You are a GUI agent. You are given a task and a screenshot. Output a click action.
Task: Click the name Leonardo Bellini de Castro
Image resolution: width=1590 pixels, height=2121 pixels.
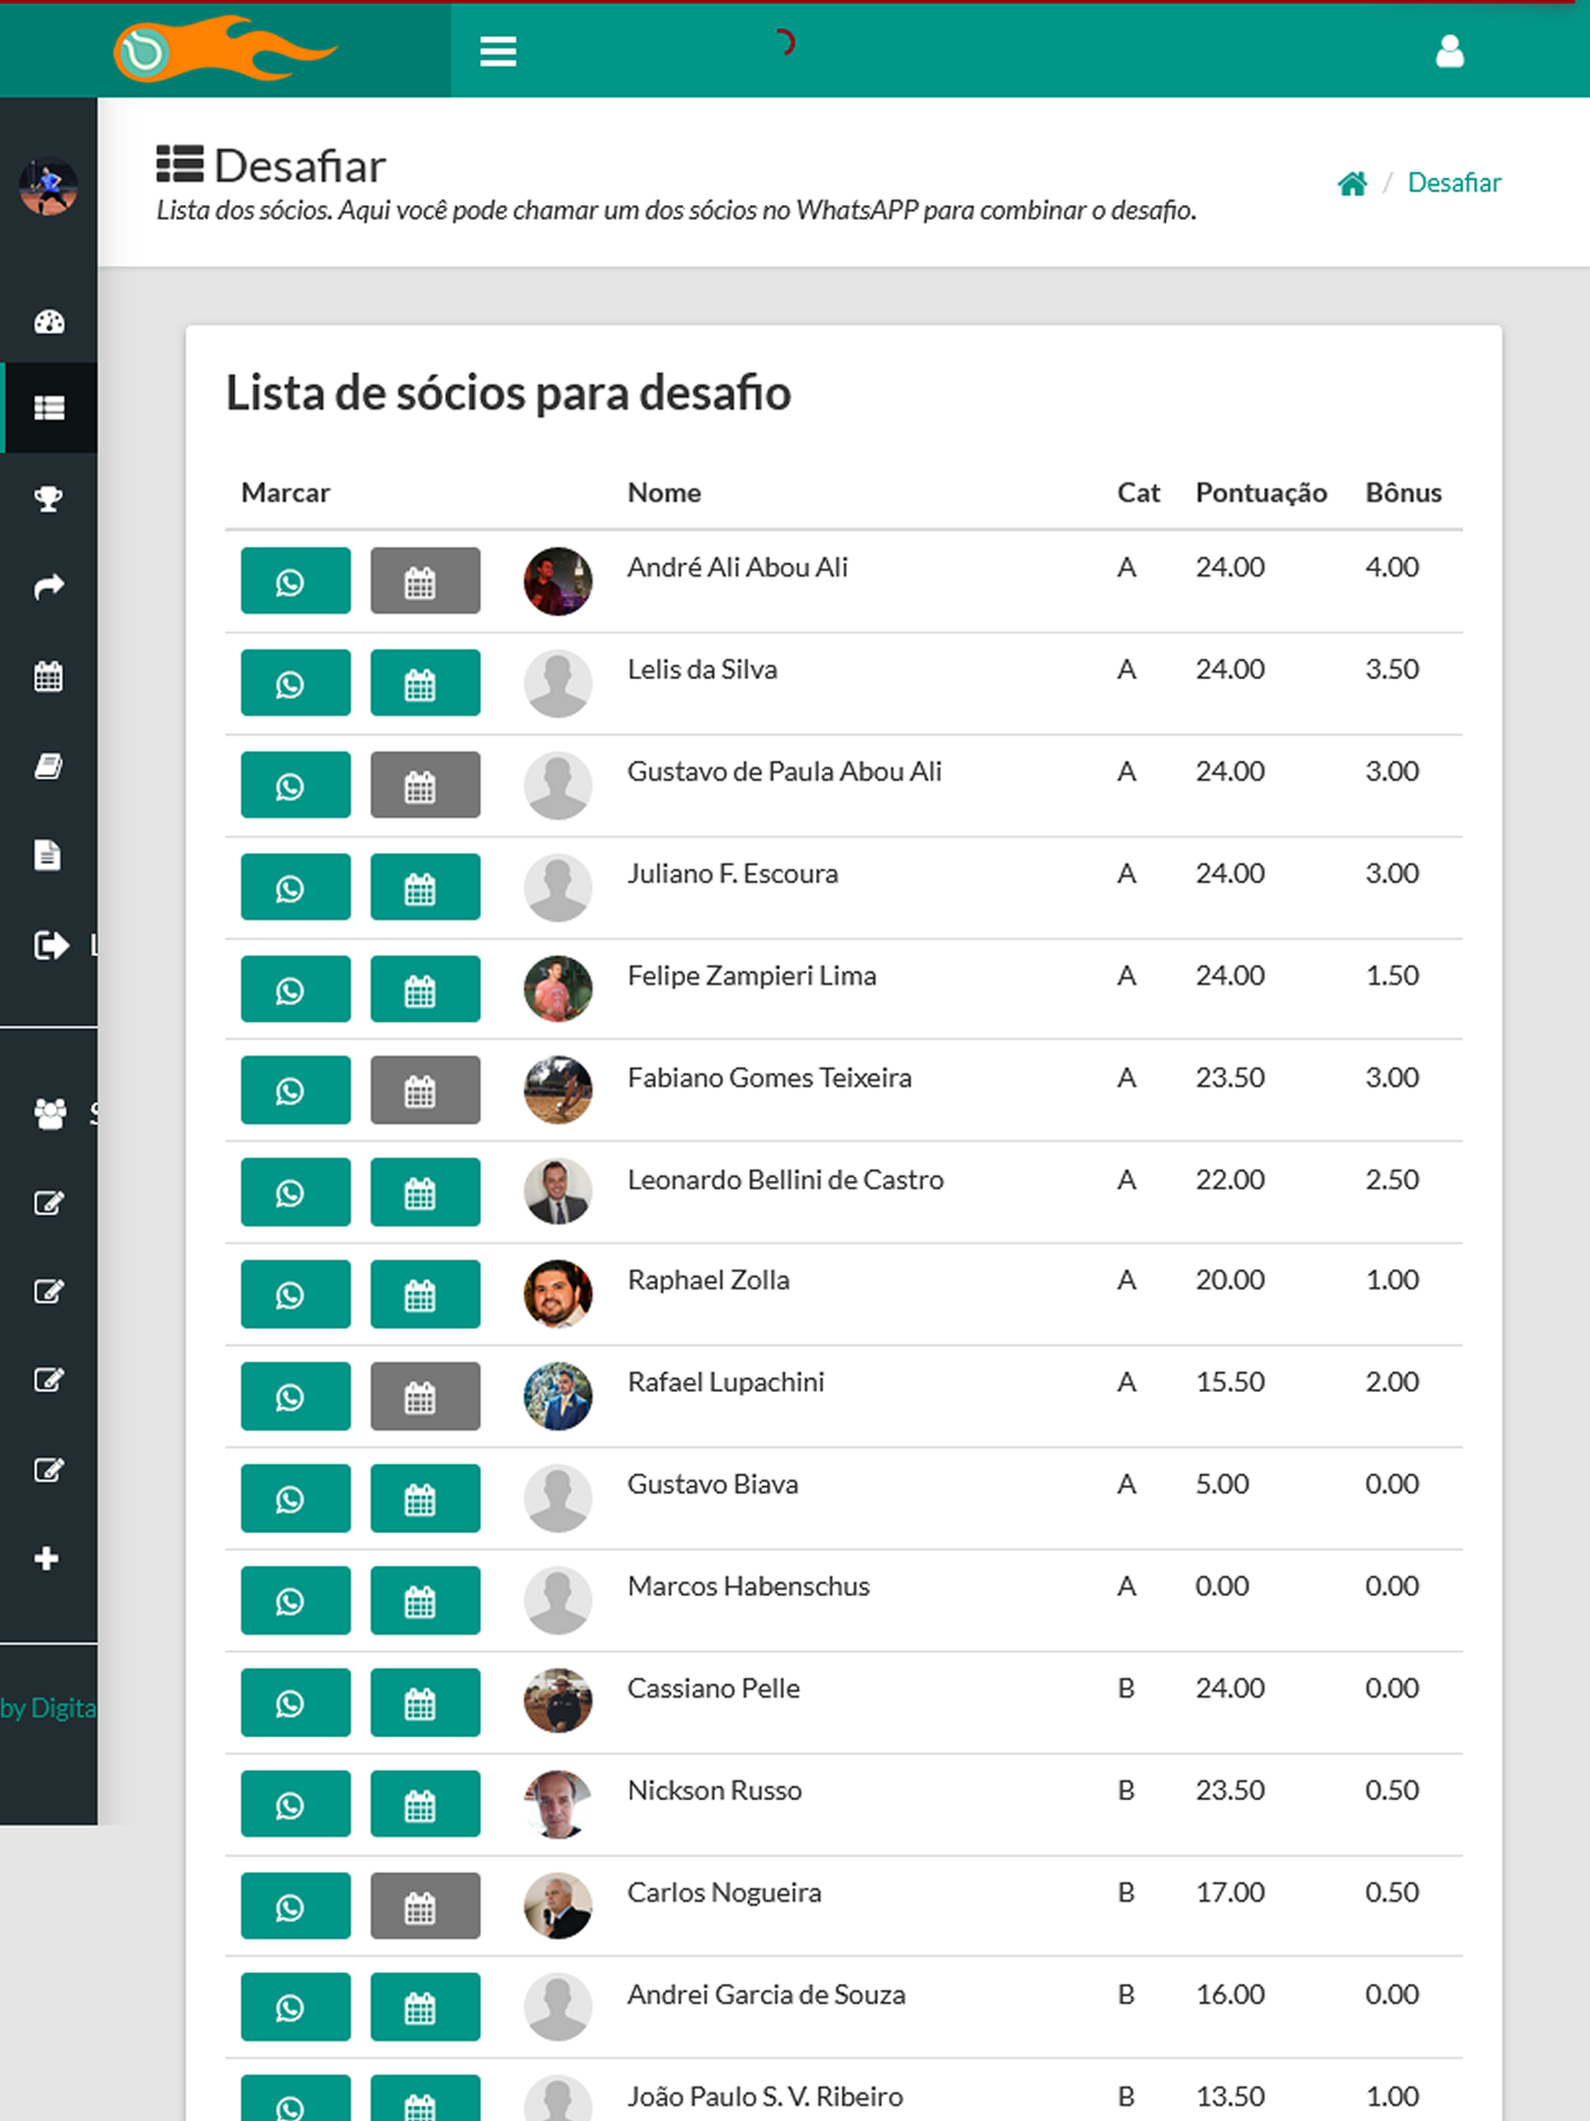pyautogui.click(x=786, y=1179)
